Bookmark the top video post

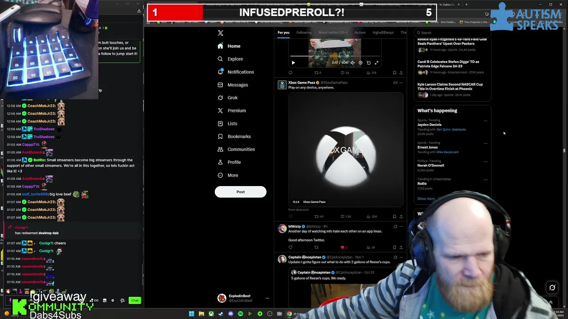point(394,73)
